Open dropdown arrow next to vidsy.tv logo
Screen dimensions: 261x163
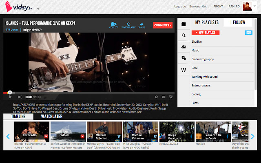[x=38, y=9]
